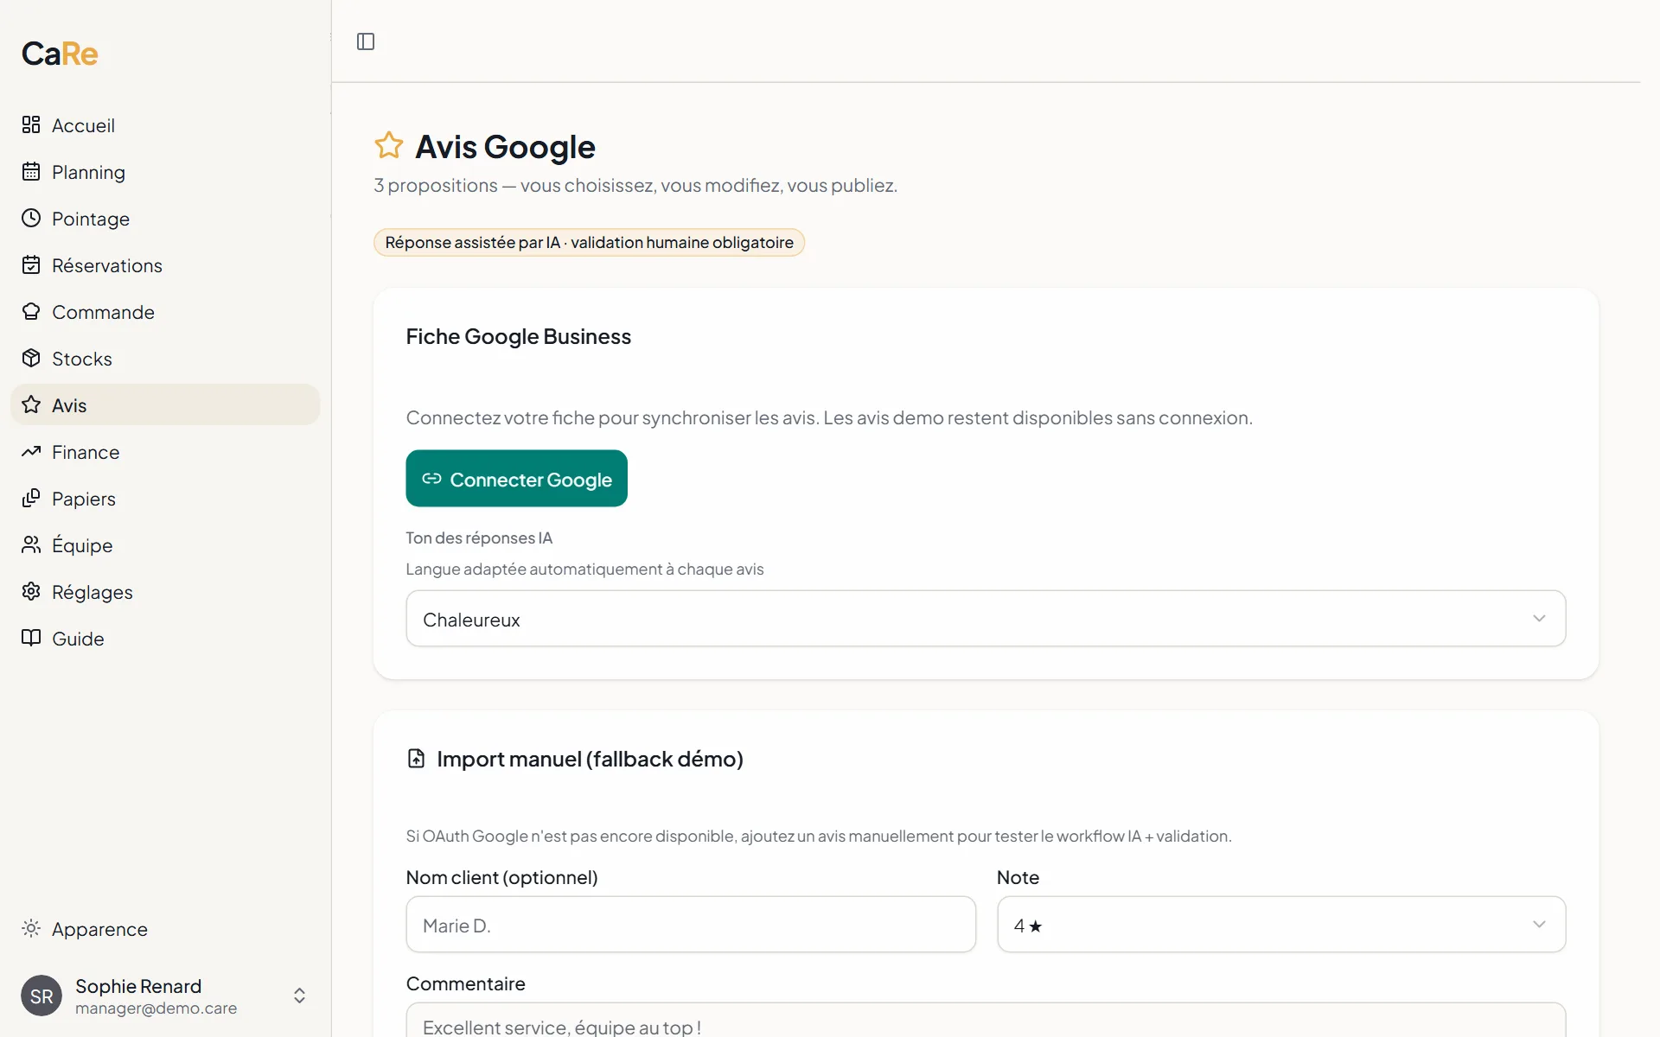Open Apparence theme options
This screenshot has height=1037, width=1660.
pos(165,928)
